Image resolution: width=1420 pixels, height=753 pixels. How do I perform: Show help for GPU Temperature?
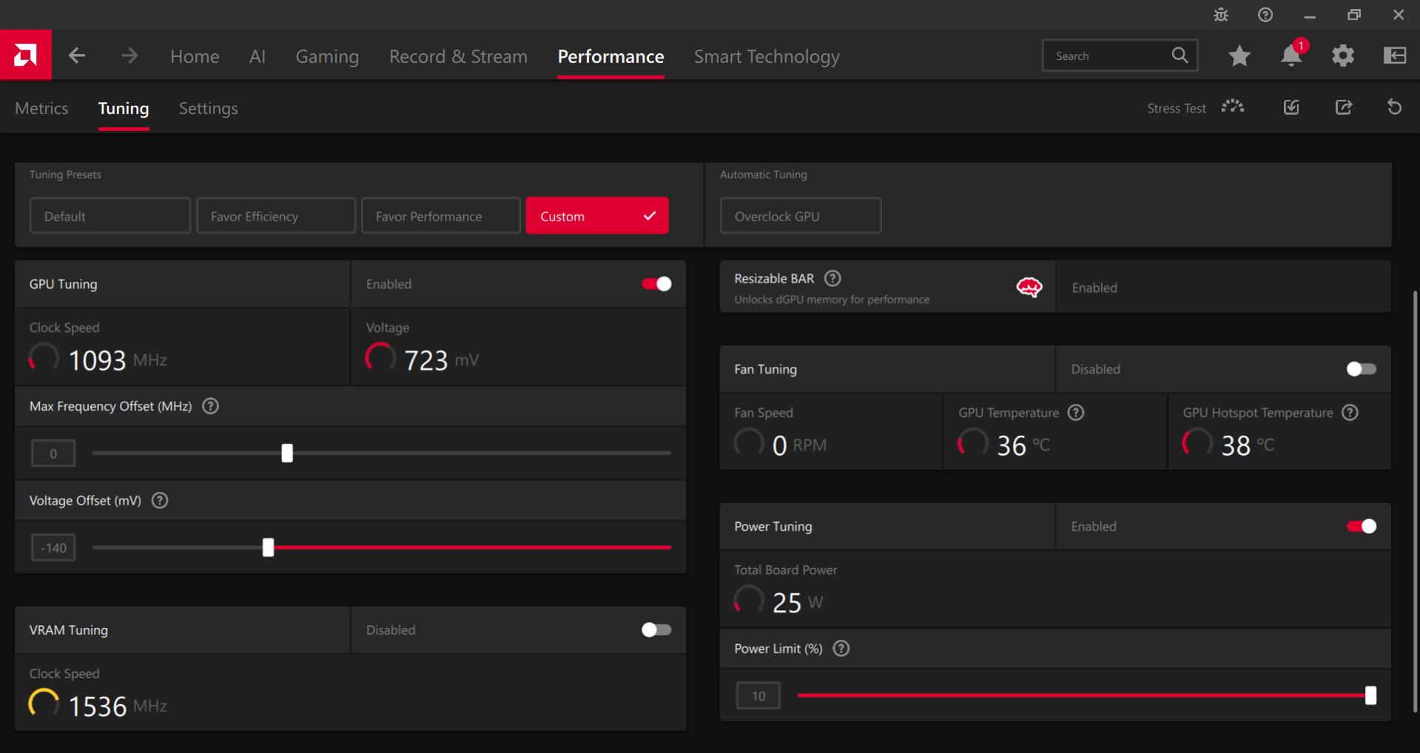pos(1076,413)
